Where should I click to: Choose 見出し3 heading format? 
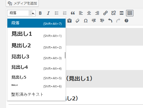[x=36, y=57]
